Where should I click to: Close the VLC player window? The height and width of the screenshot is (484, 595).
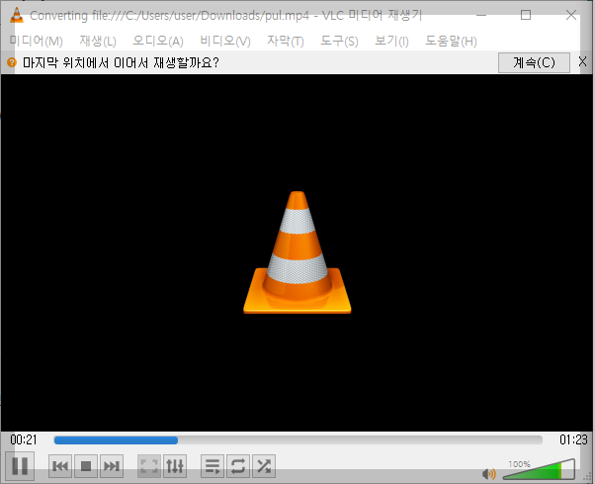coord(571,15)
